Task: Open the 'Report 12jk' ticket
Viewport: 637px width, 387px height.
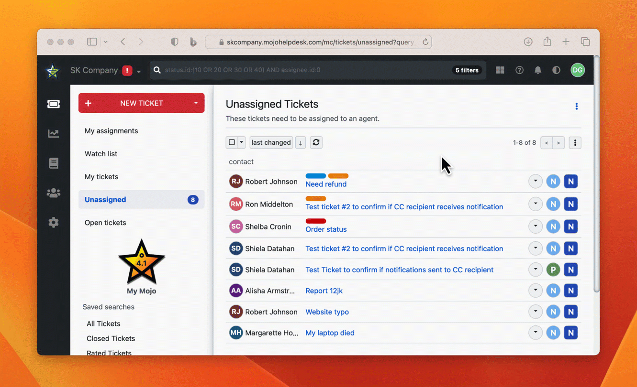Action: point(324,291)
